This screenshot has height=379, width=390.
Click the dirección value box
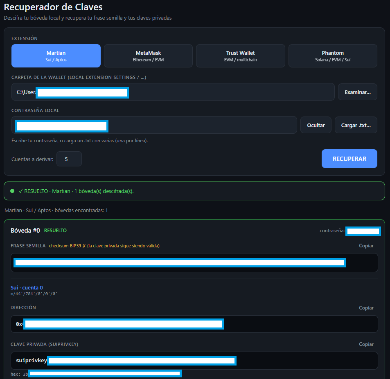click(x=194, y=324)
